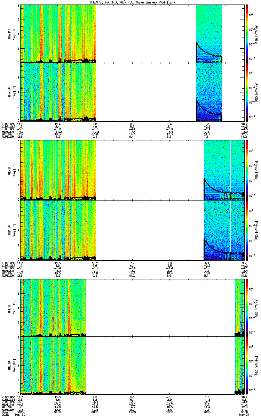
Task: Click the 2000 time tick label at bottom
Action: [207, 412]
